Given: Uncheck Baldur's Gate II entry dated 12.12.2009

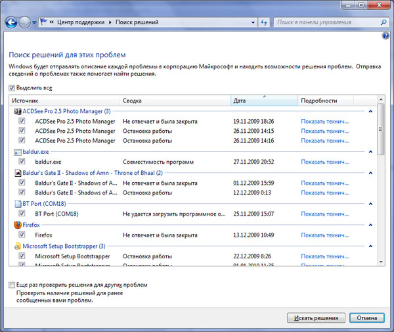Looking at the screenshot, I should (22, 192).
